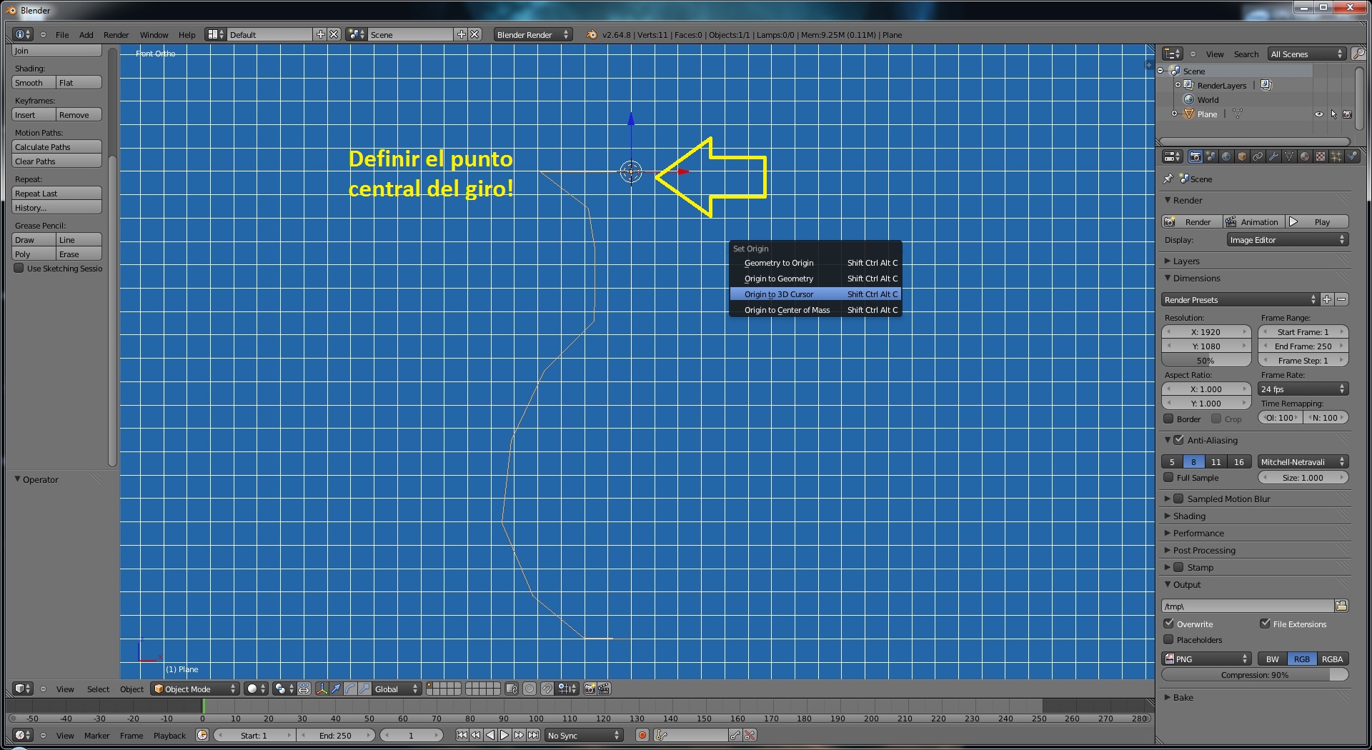Choose Origin to Geometry menu entry
This screenshot has height=750, width=1372.
[815, 279]
